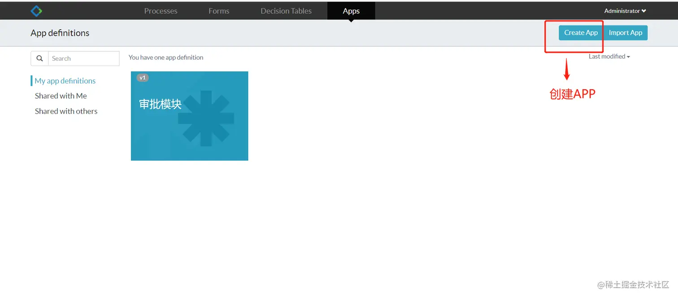The height and width of the screenshot is (298, 678).
Task: Open the Processes tab
Action: [x=161, y=11]
